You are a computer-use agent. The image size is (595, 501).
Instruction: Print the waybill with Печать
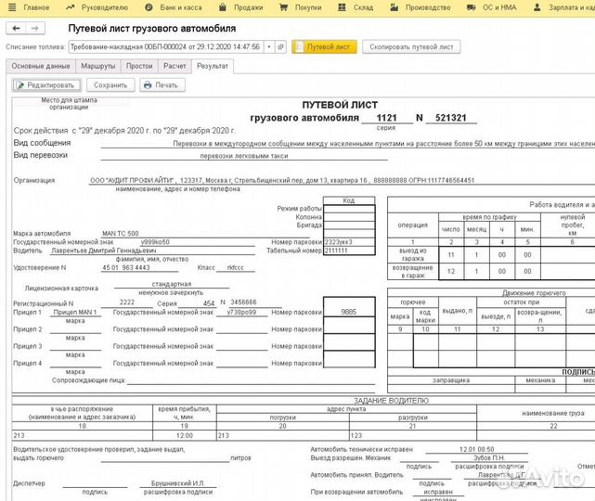161,85
